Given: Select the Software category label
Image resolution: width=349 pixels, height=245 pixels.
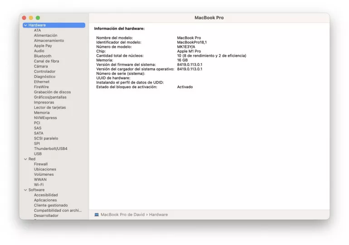Looking at the screenshot, I should tap(37, 190).
